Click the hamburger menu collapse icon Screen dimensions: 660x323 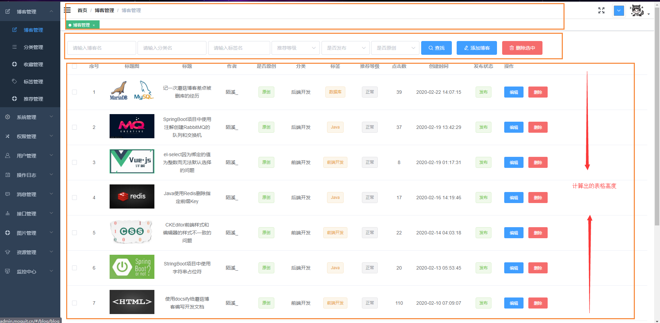pyautogui.click(x=68, y=10)
